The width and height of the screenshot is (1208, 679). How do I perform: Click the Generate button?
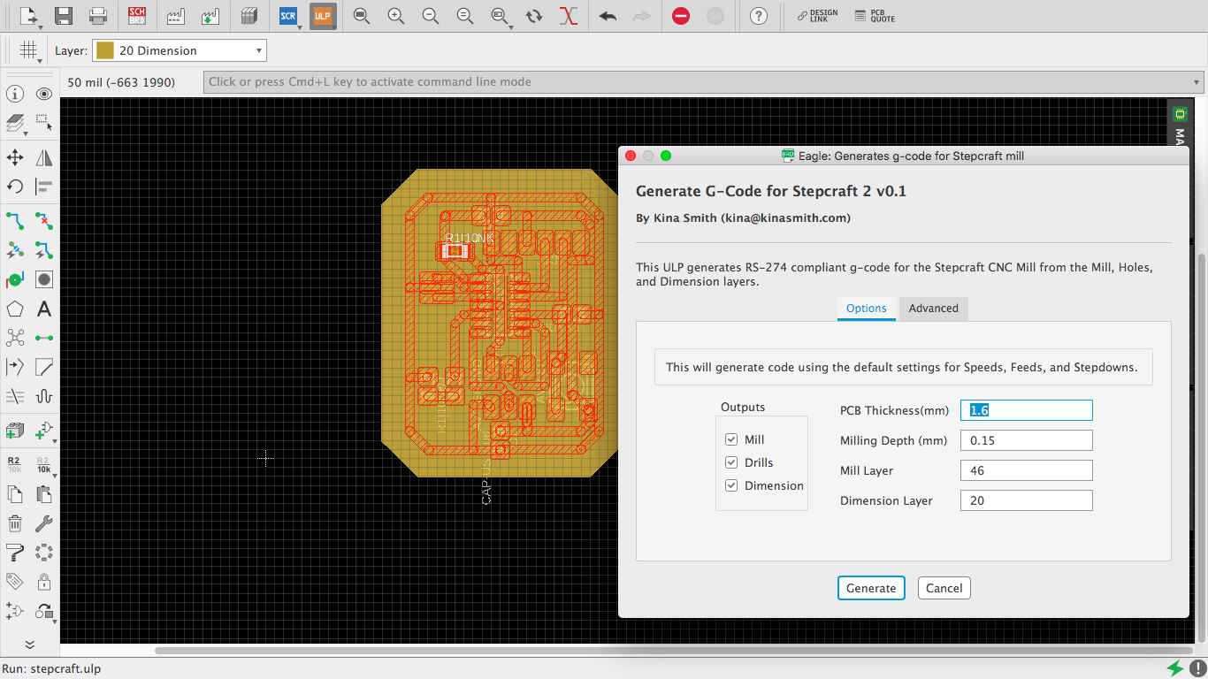click(871, 588)
